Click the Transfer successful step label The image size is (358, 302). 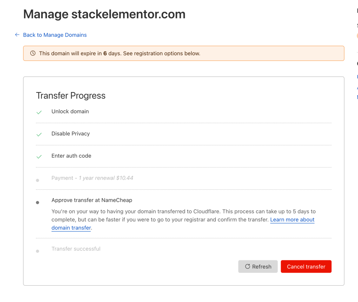[76, 249]
